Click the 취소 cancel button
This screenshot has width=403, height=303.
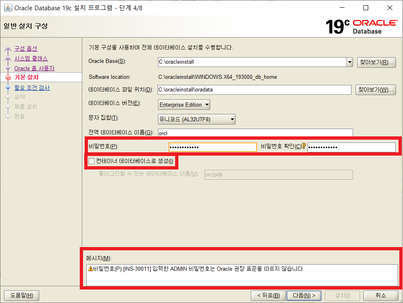pos(380,296)
